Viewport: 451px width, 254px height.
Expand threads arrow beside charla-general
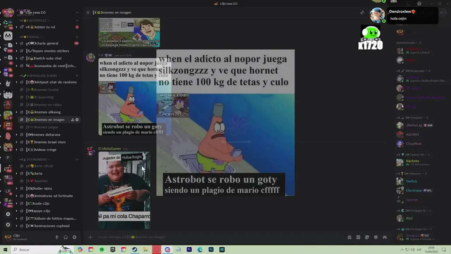[x=16, y=43]
